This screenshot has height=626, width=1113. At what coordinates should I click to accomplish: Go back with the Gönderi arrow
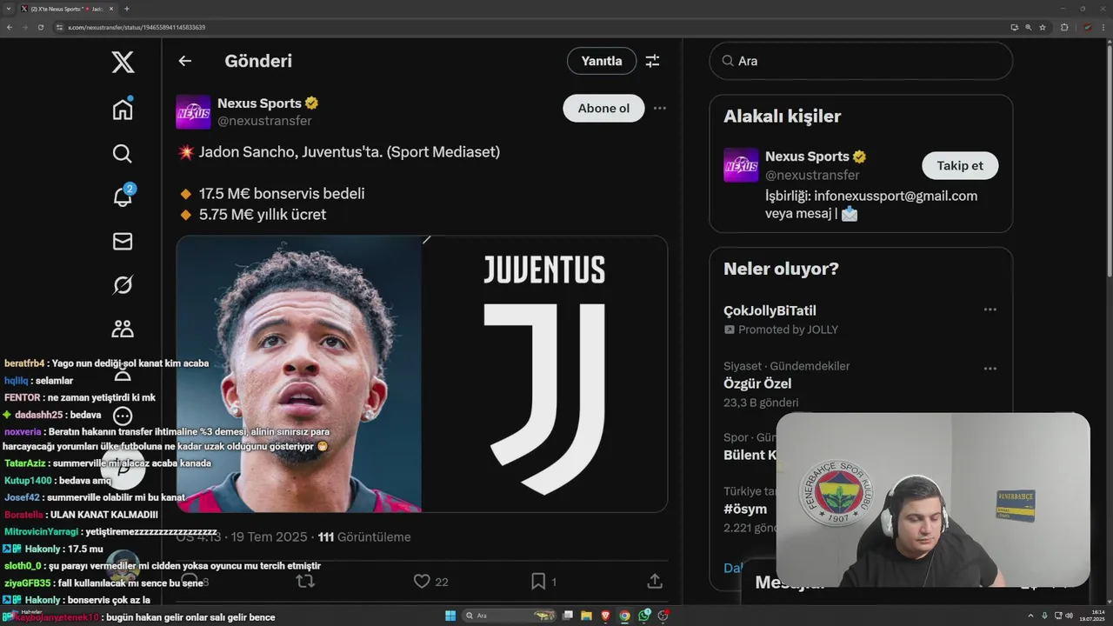[184, 61]
